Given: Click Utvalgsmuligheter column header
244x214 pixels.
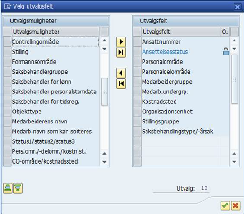Looking at the screenshot, I should (56, 32).
